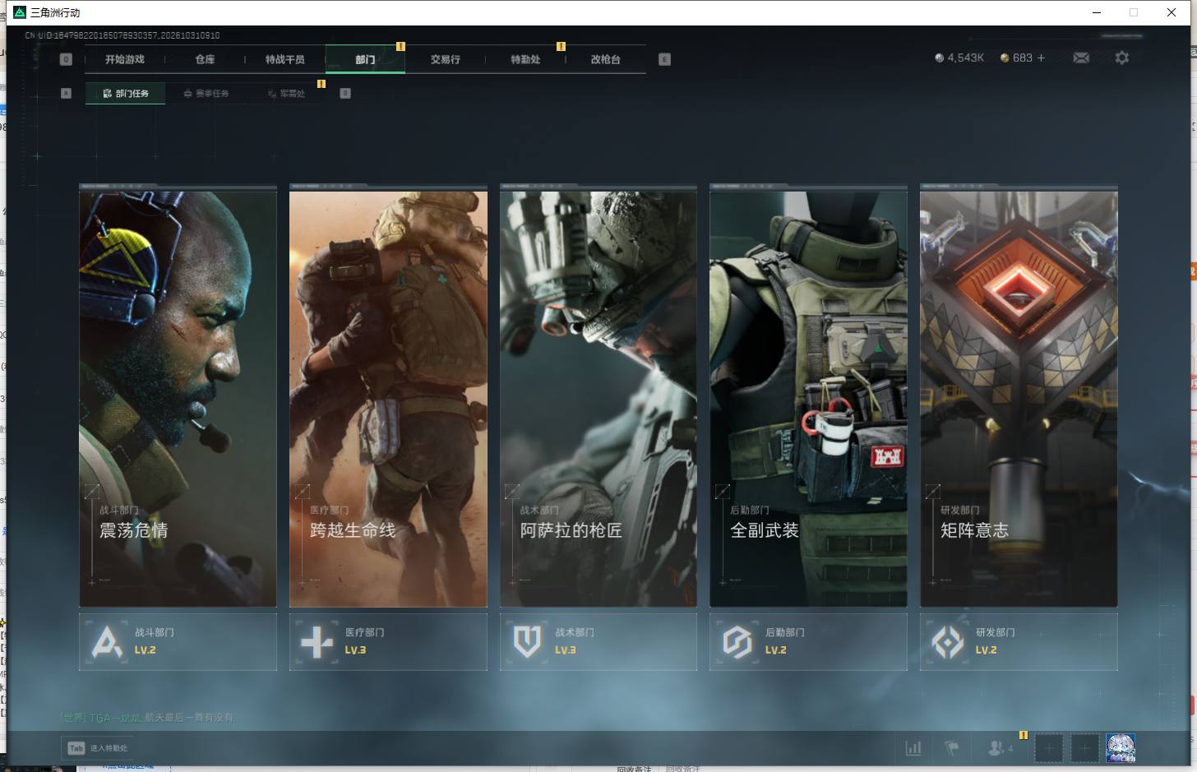Image resolution: width=1197 pixels, height=772 pixels.
Task: Select the 赛季任务 sub-tab
Action: 206,94
